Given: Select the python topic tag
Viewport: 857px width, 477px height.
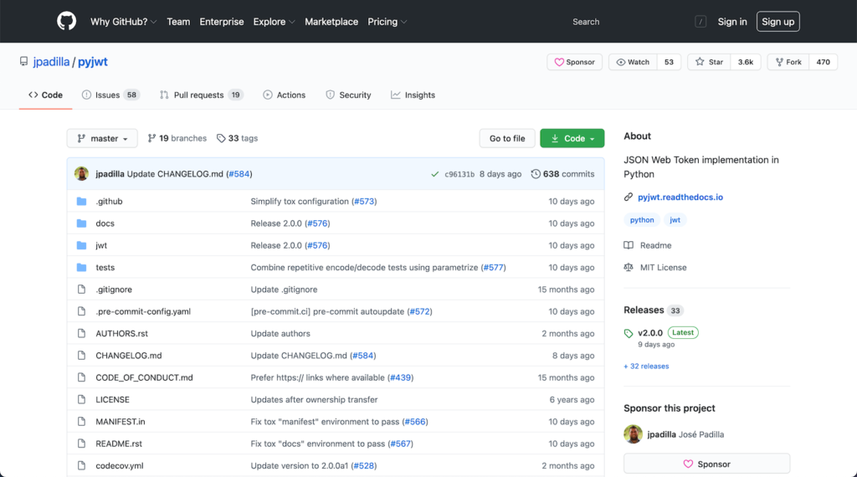Looking at the screenshot, I should click(x=642, y=219).
